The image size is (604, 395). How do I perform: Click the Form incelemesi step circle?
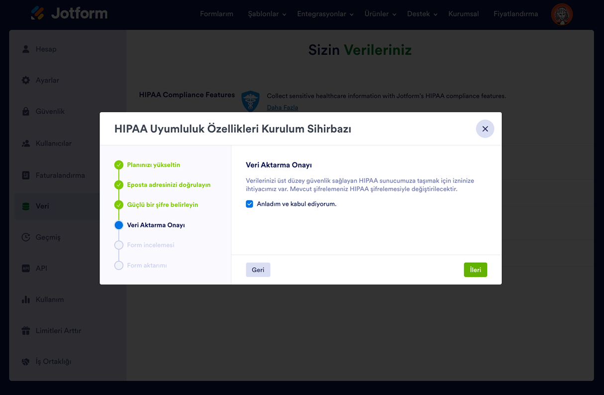point(118,245)
